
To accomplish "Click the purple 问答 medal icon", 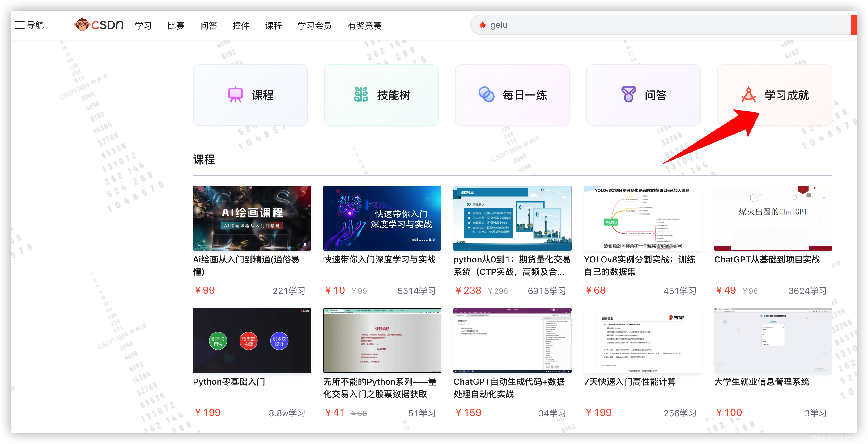I will (x=628, y=94).
